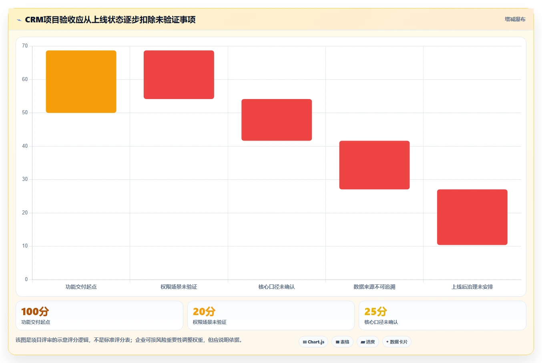Click the y-axis value 0
This screenshot has width=542, height=363.
[x=26, y=280]
